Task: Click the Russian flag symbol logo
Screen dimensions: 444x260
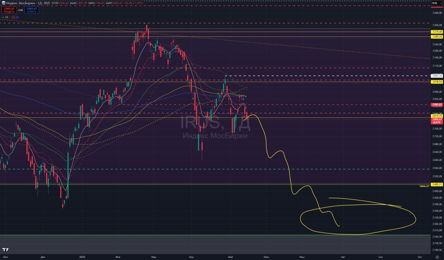Action: click(x=3, y=3)
